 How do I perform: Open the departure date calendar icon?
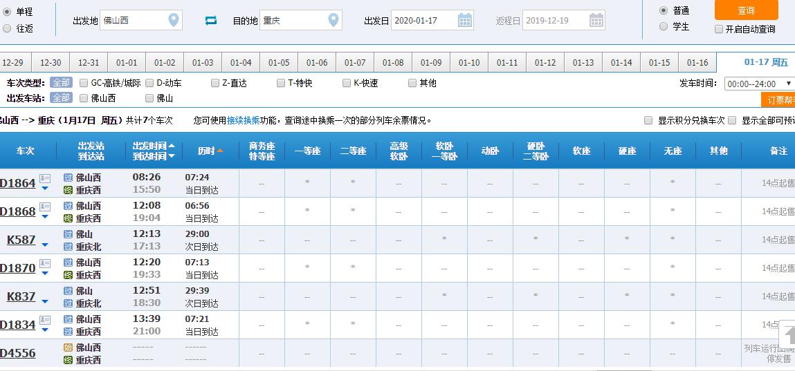pyautogui.click(x=465, y=21)
